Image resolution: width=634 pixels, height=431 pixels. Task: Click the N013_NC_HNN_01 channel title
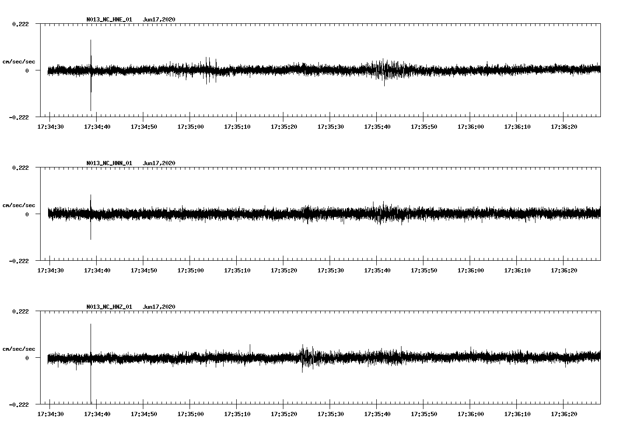[x=109, y=163]
